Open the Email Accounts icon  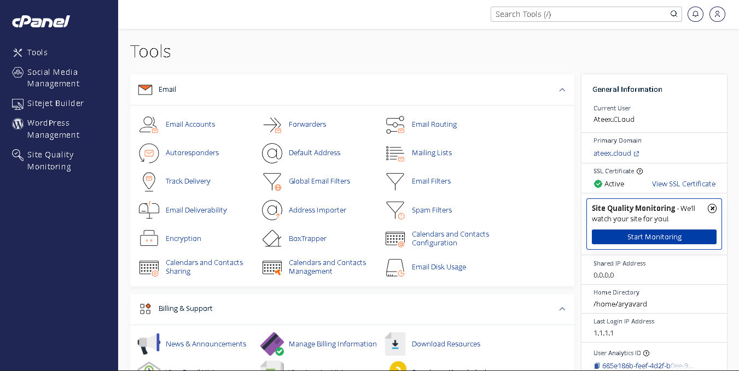(149, 125)
